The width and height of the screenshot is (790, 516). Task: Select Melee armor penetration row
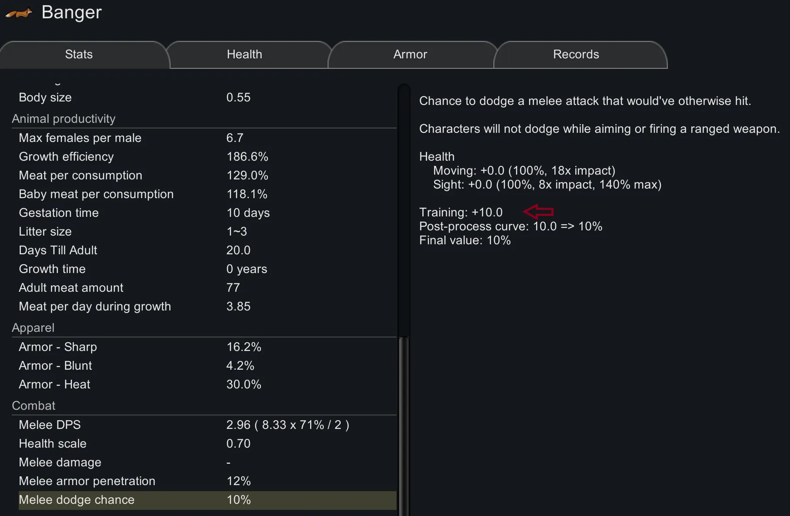207,481
